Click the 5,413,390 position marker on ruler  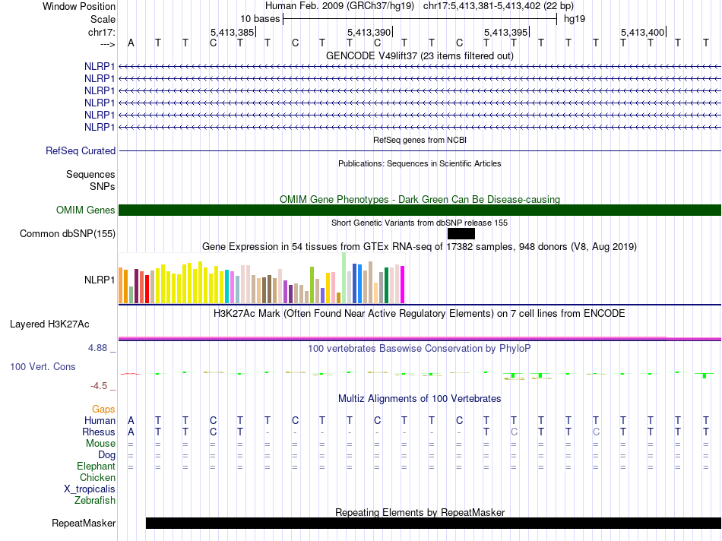click(x=369, y=32)
